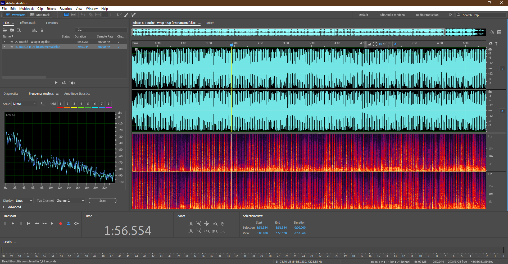Select the Marquee Selection tool
508x264 pixels.
[x=112, y=15]
